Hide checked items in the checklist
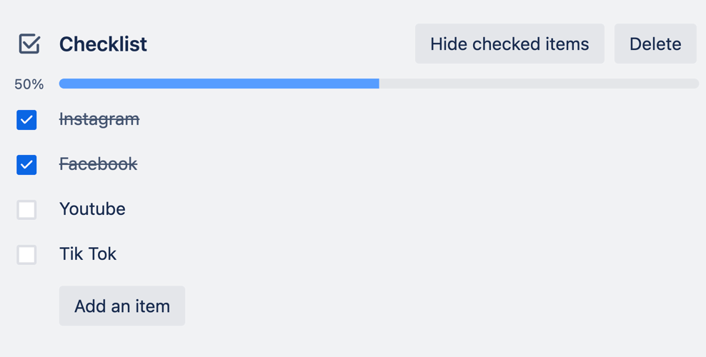Image resolution: width=706 pixels, height=357 pixels. point(509,44)
